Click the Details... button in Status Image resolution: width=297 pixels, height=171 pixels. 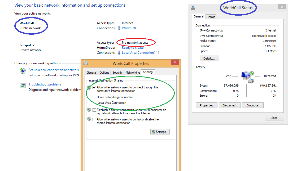209,58
